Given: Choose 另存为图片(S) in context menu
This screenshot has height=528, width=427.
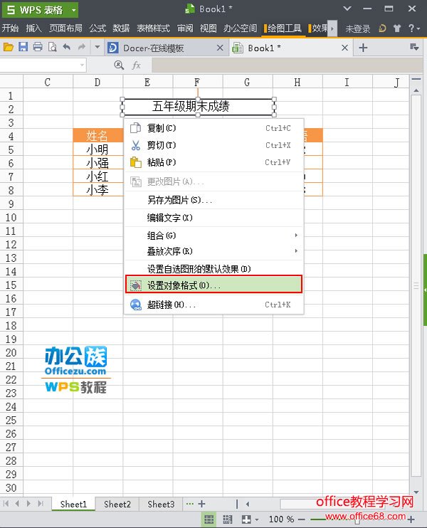Looking at the screenshot, I should click(x=213, y=200).
